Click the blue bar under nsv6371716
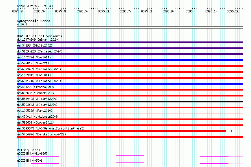 130,84
